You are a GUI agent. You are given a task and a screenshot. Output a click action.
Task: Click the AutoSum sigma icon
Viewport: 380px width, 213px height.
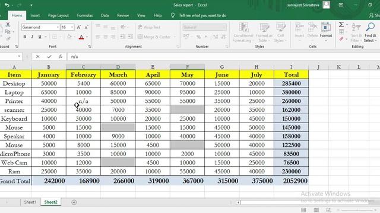341,24
